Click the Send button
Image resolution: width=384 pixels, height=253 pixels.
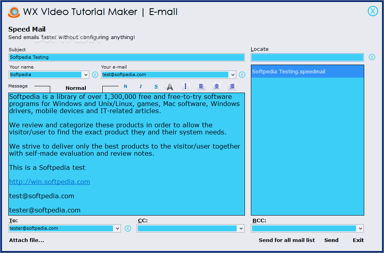[x=331, y=240]
